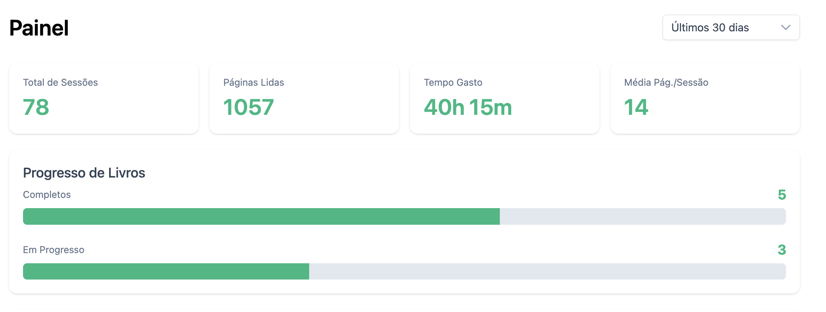Click the Progresso de Livros heading

pos(84,173)
